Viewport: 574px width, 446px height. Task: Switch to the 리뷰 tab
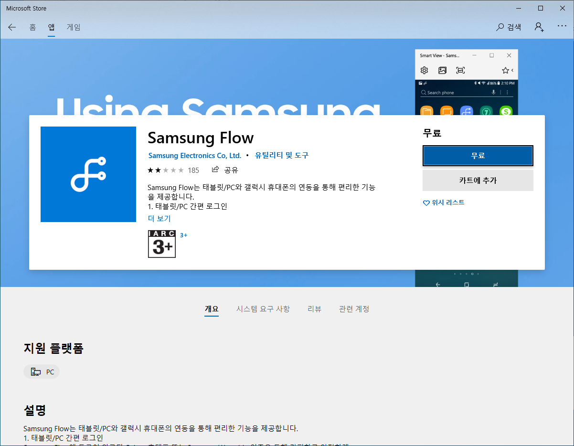315,309
